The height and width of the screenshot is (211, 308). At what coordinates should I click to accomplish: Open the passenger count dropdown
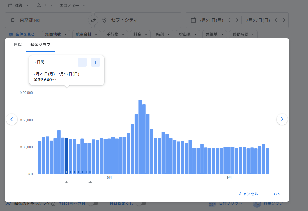coord(45,5)
